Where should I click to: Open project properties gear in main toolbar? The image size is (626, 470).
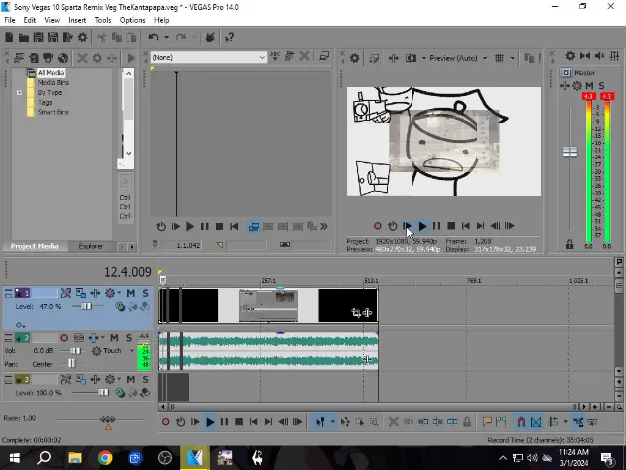83,37
